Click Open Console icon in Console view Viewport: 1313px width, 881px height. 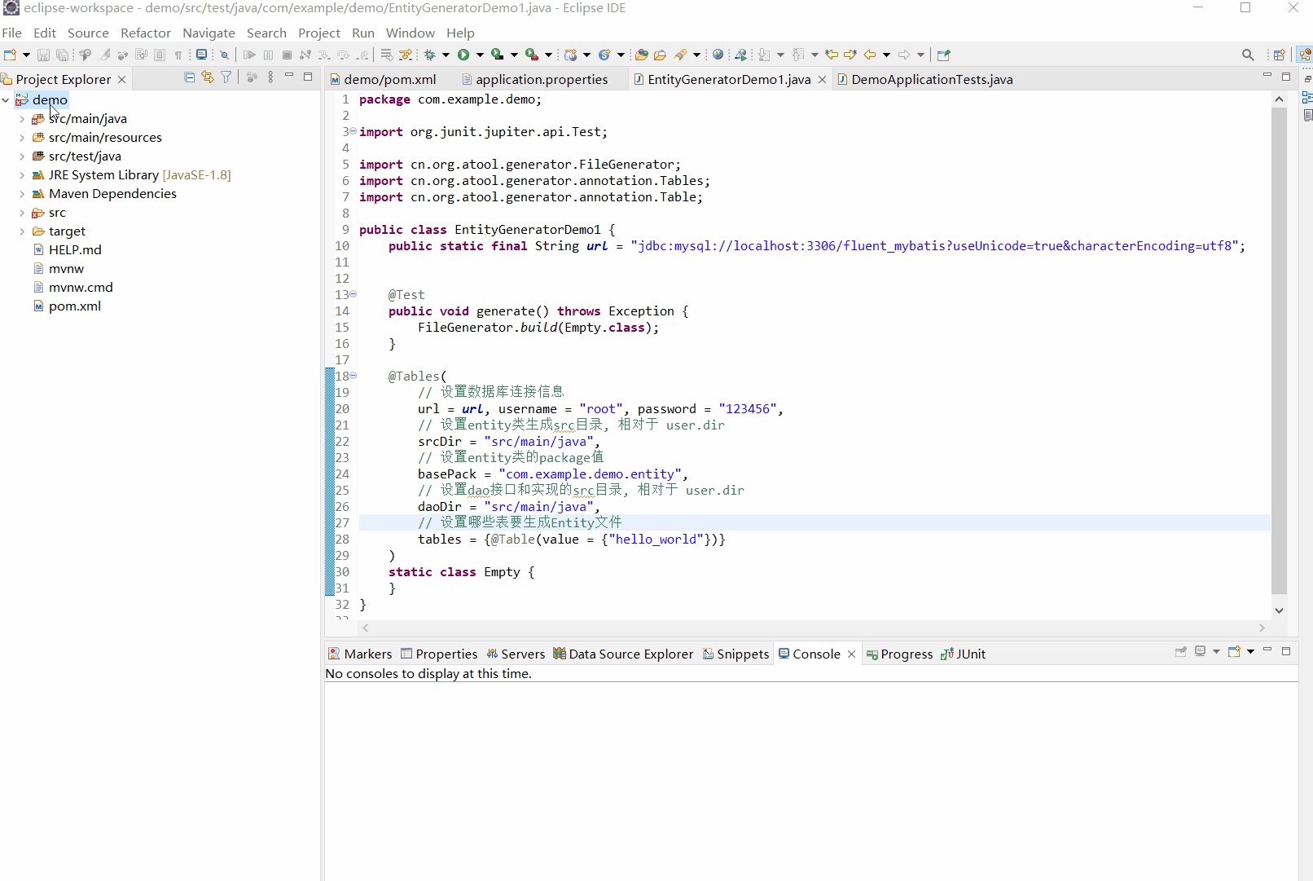pos(1234,651)
